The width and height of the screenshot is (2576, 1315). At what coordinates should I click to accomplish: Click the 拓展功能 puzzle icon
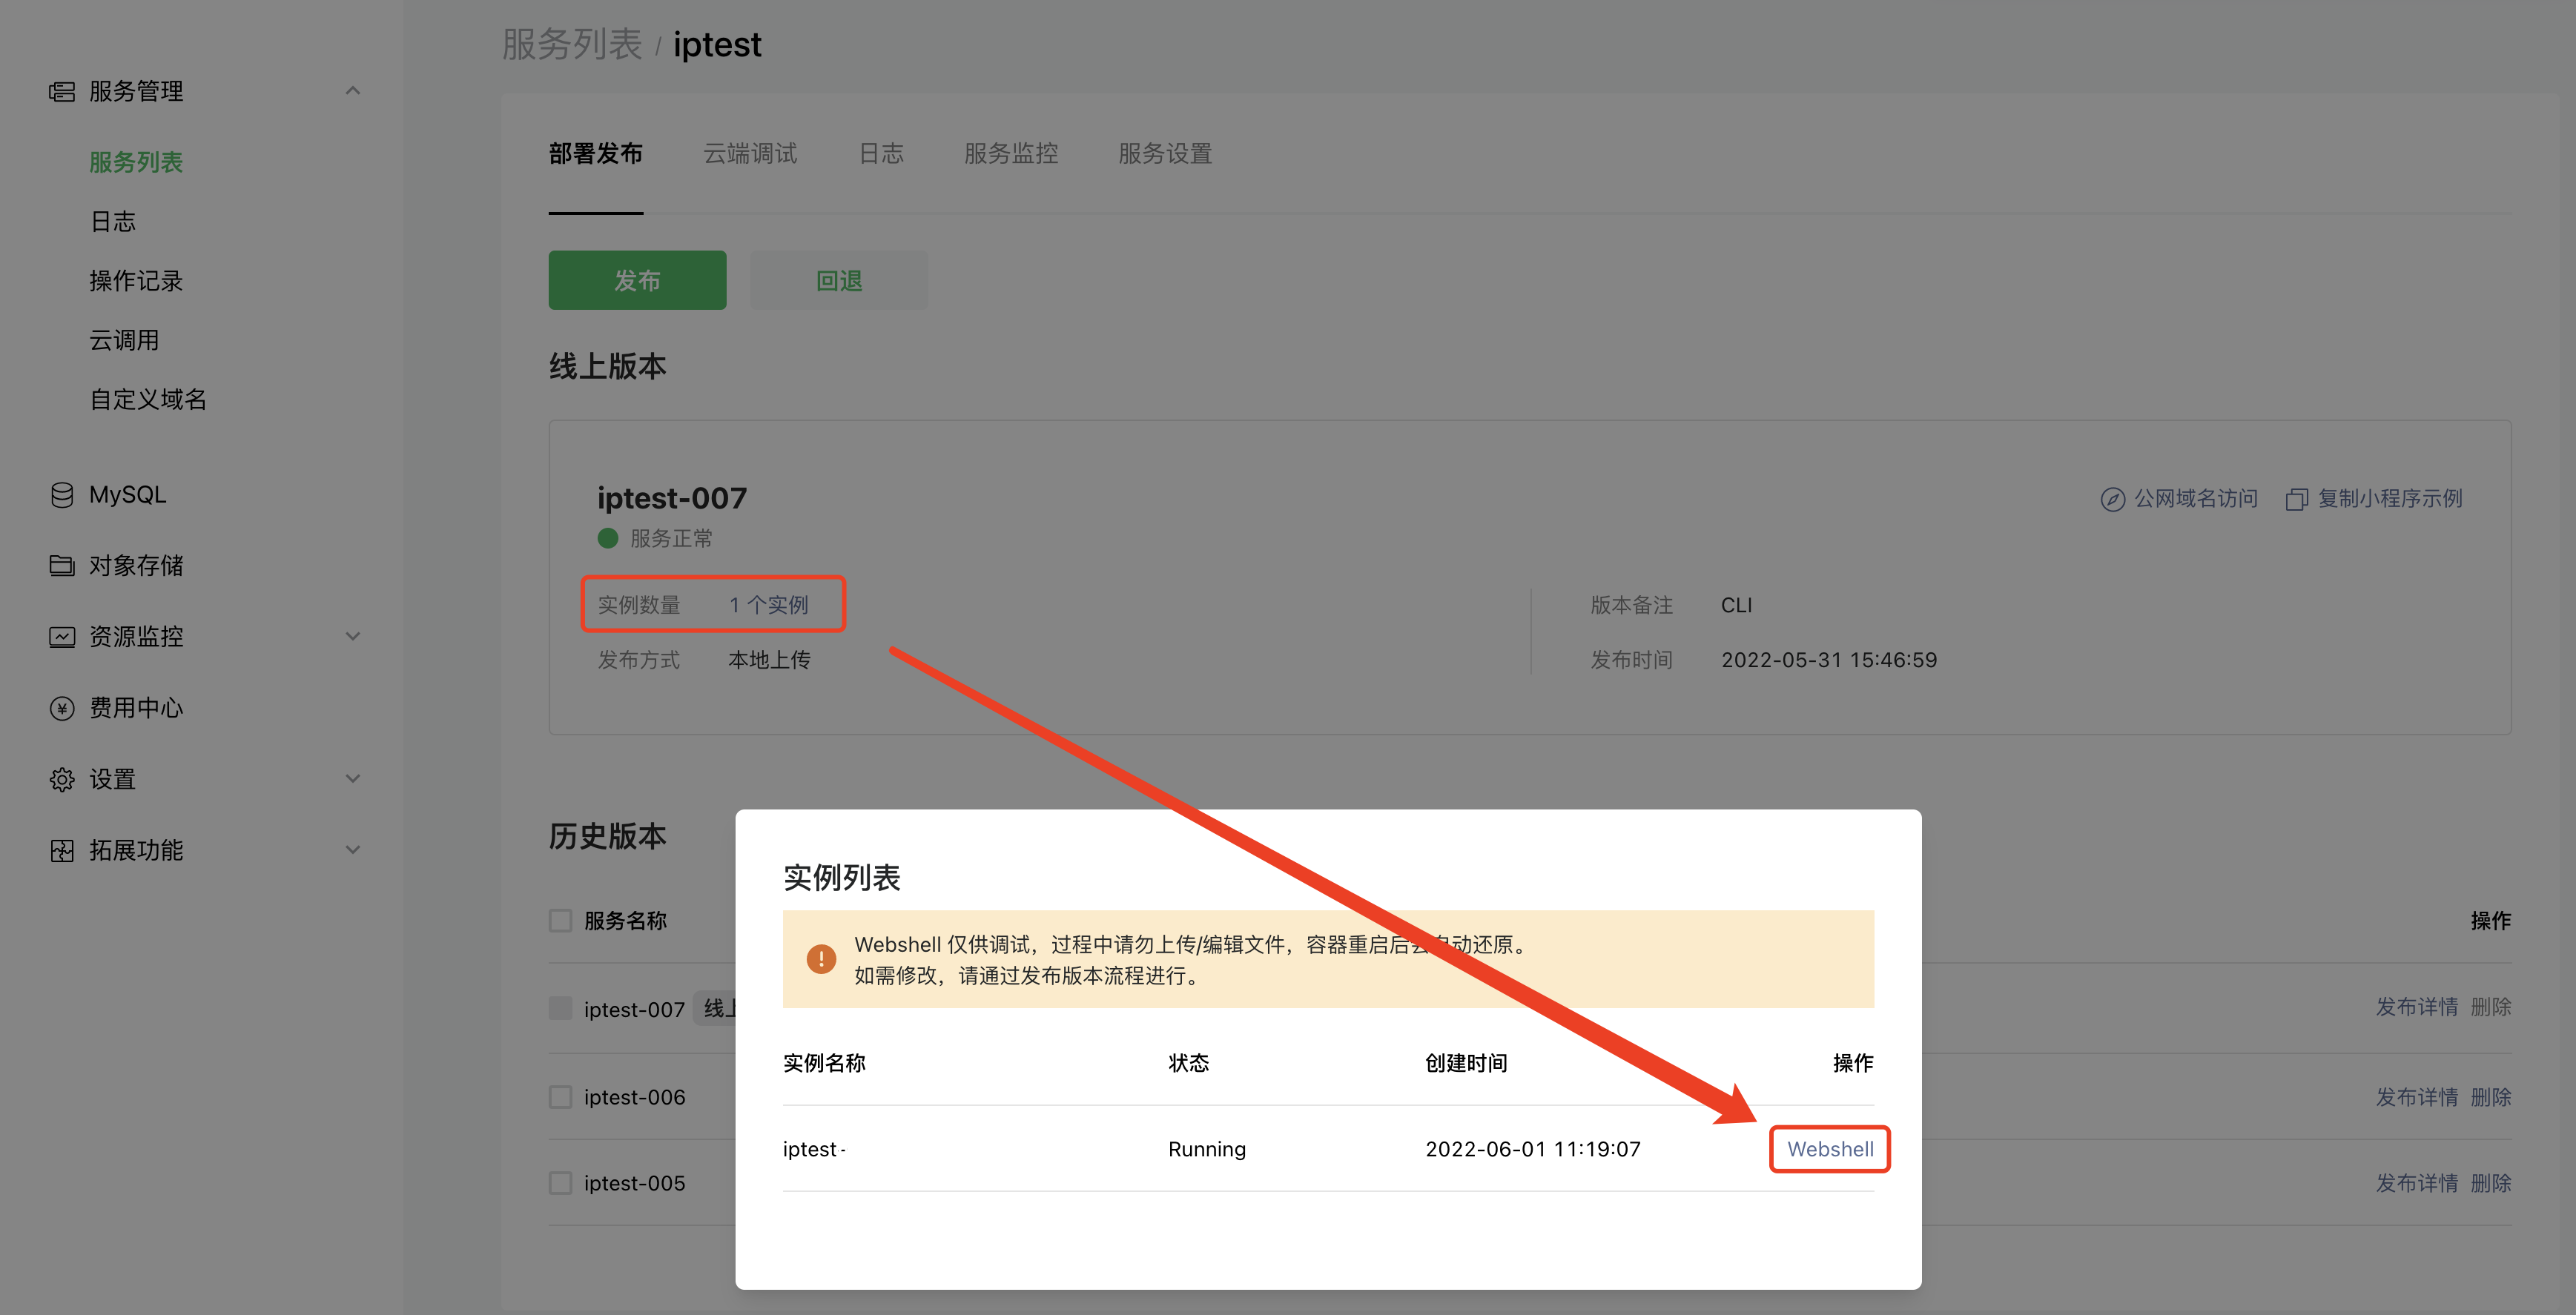(62, 850)
